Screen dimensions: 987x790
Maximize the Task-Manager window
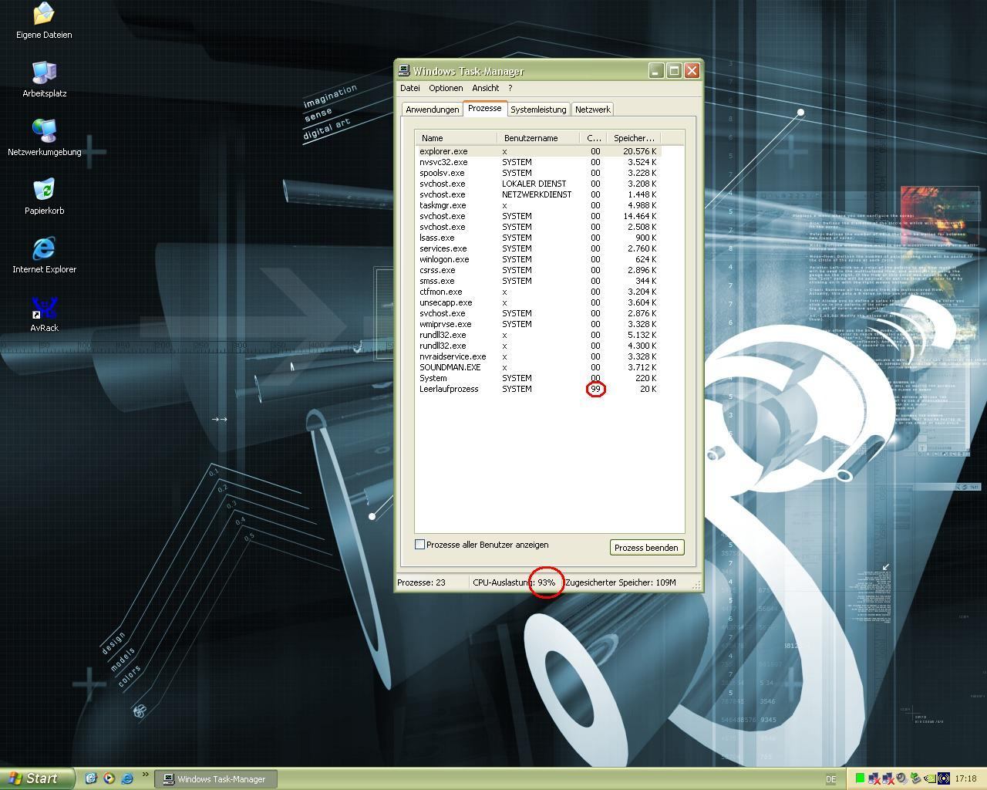tap(674, 70)
